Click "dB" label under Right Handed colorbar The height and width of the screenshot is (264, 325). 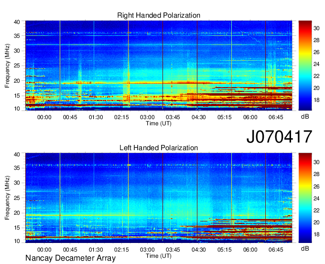pos(305,117)
